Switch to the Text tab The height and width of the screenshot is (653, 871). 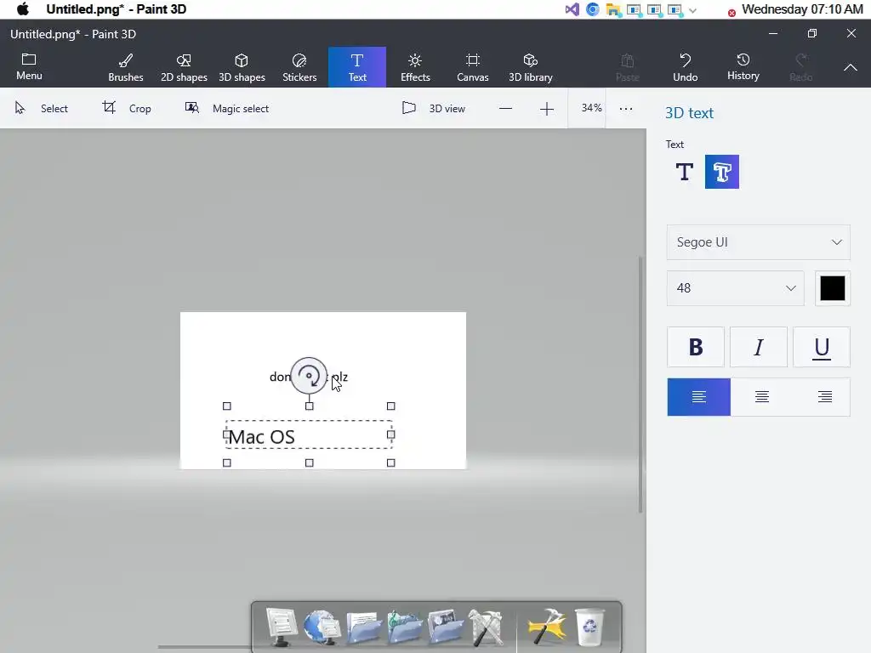point(357,67)
